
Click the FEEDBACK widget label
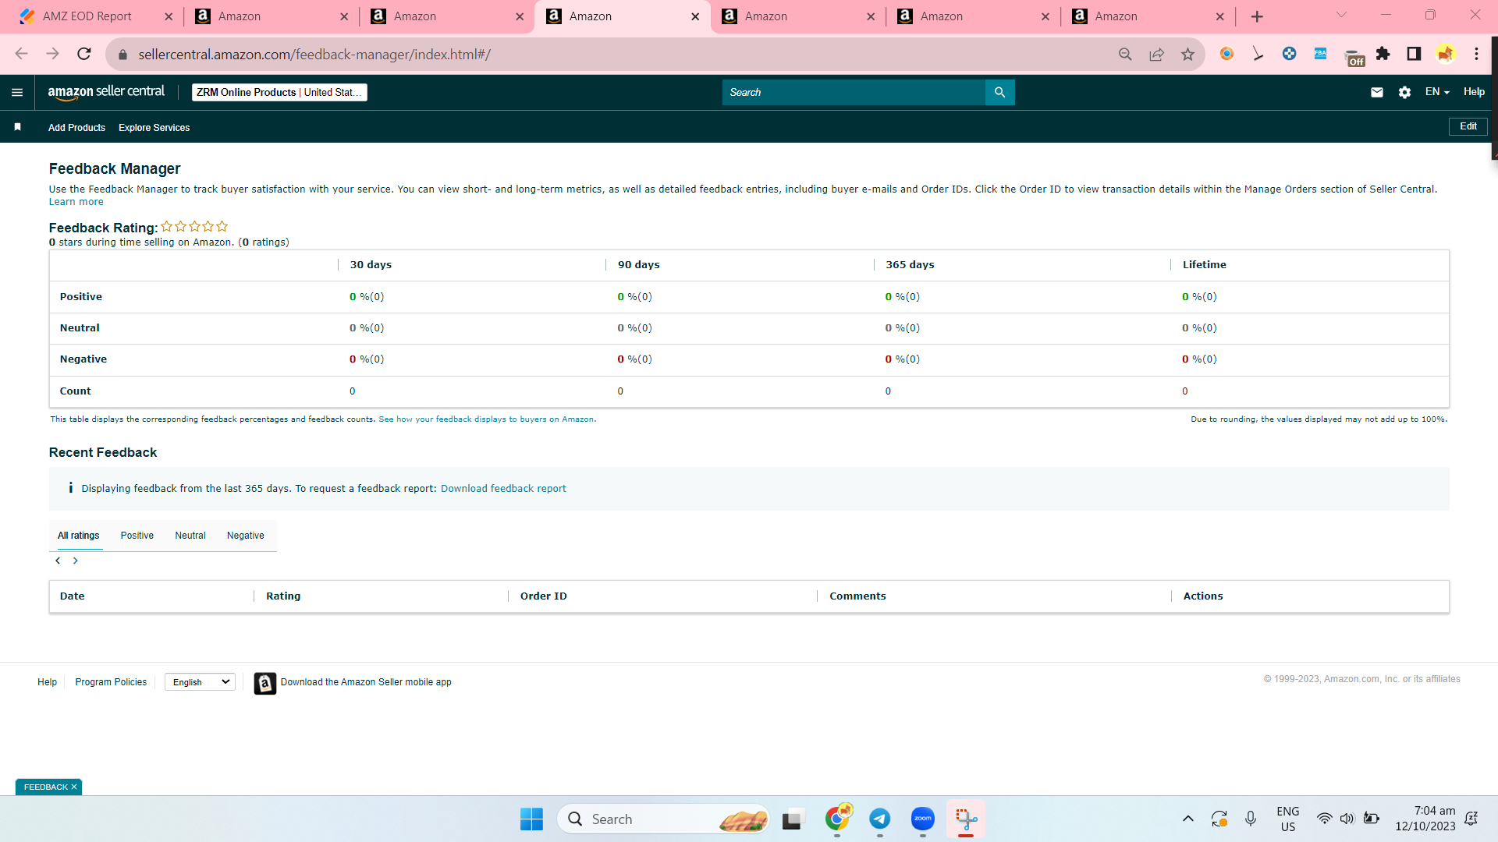[46, 787]
